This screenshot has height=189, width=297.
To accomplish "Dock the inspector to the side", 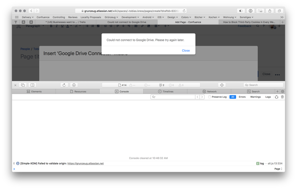I will (32, 85).
